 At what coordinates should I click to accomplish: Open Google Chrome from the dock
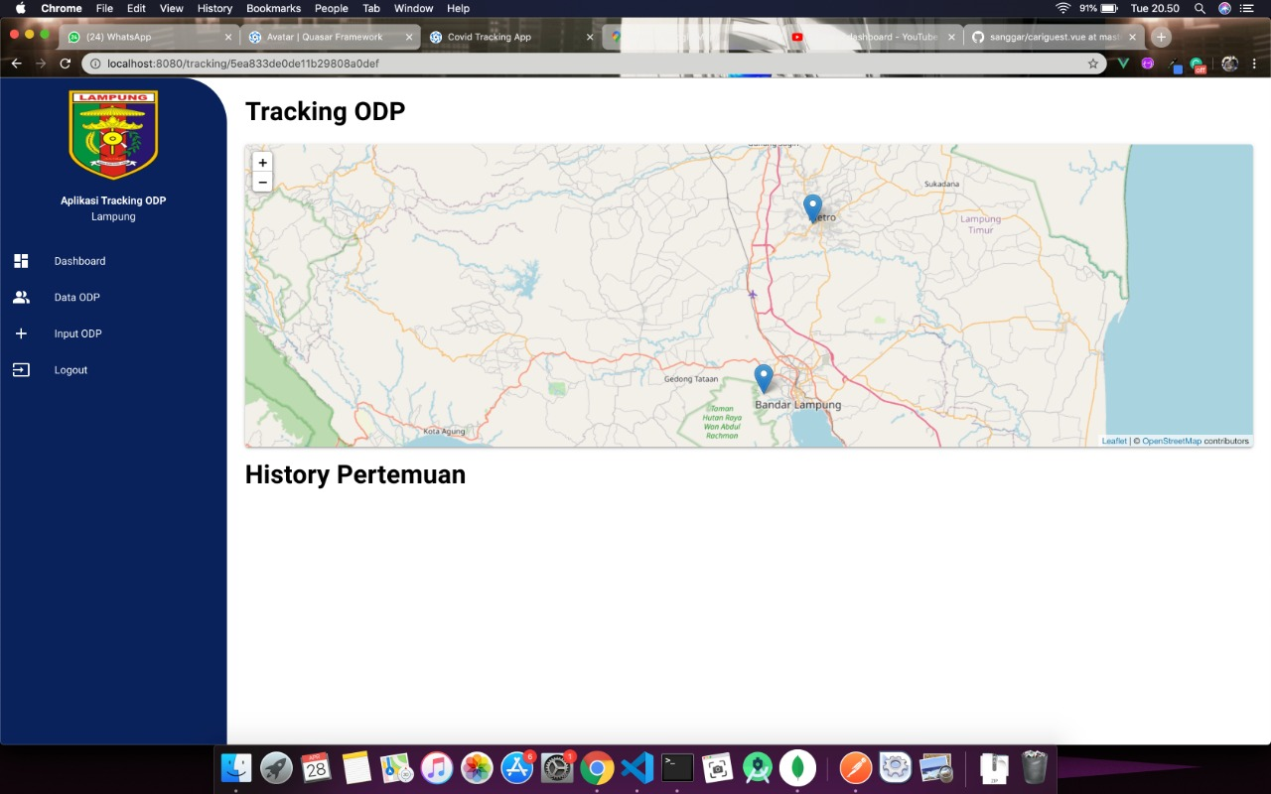point(597,767)
